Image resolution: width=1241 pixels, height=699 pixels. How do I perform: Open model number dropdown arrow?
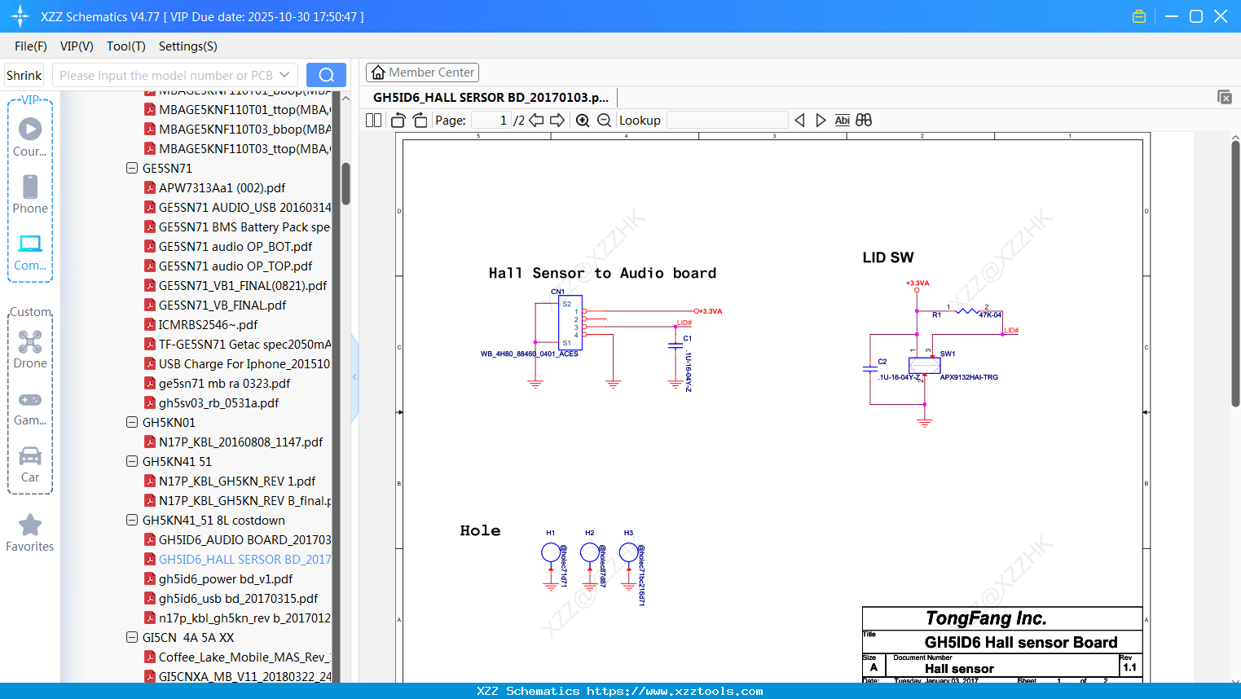[284, 75]
